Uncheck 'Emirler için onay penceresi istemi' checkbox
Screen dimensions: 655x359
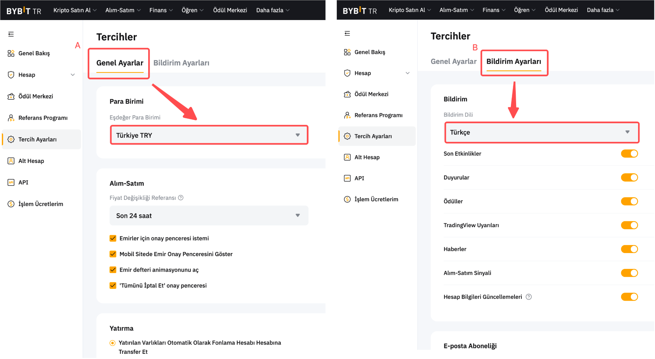click(113, 239)
